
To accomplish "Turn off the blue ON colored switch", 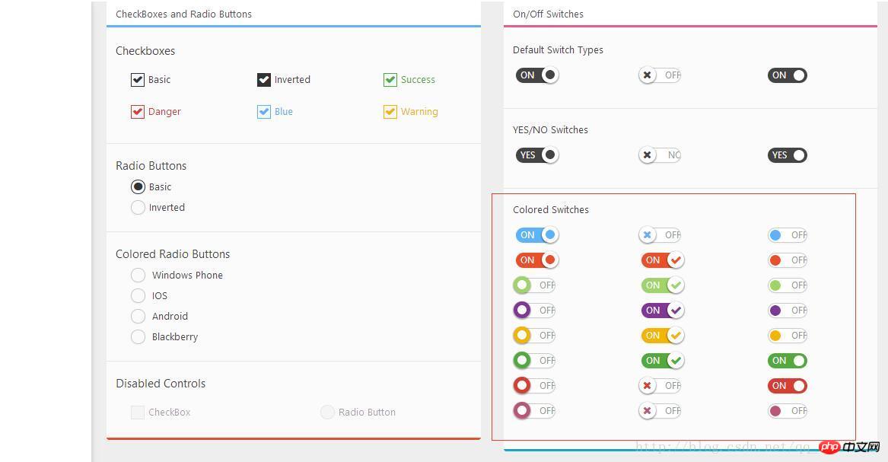I will pyautogui.click(x=537, y=235).
